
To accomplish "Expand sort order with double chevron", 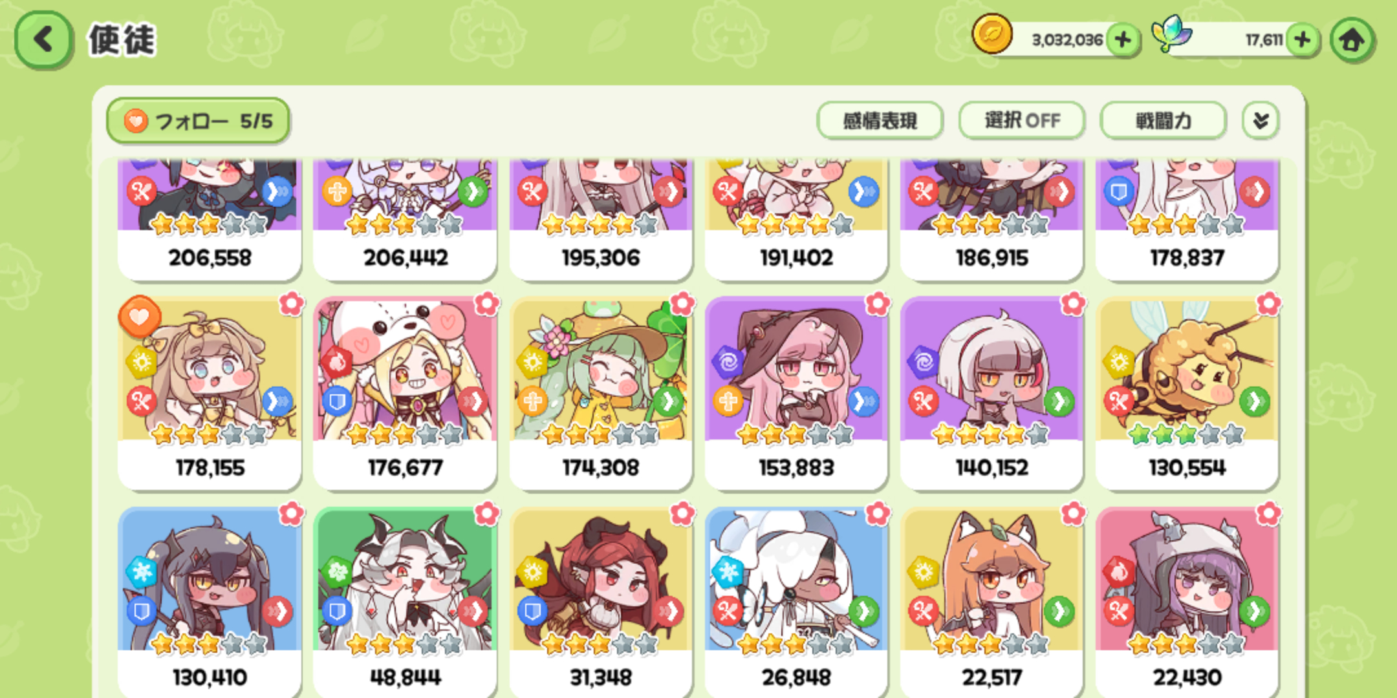I will 1261,120.
